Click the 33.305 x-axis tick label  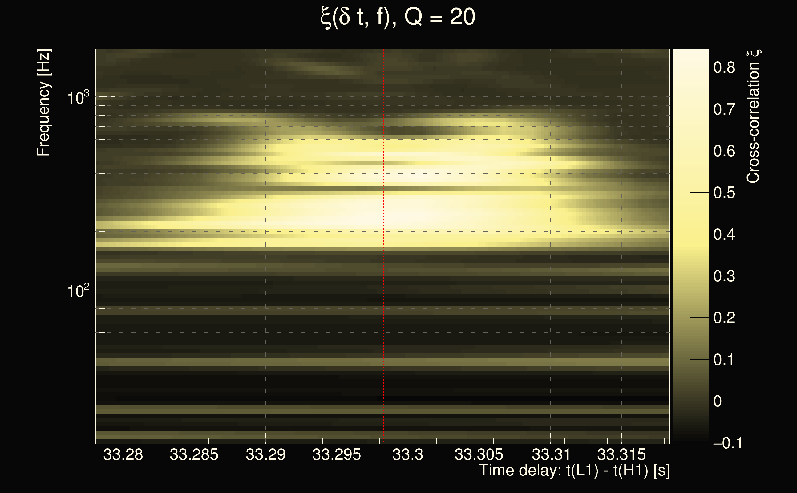[479, 454]
